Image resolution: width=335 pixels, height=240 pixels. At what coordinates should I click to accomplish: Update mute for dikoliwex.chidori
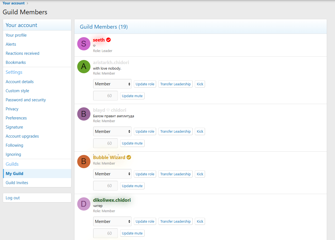point(132,233)
